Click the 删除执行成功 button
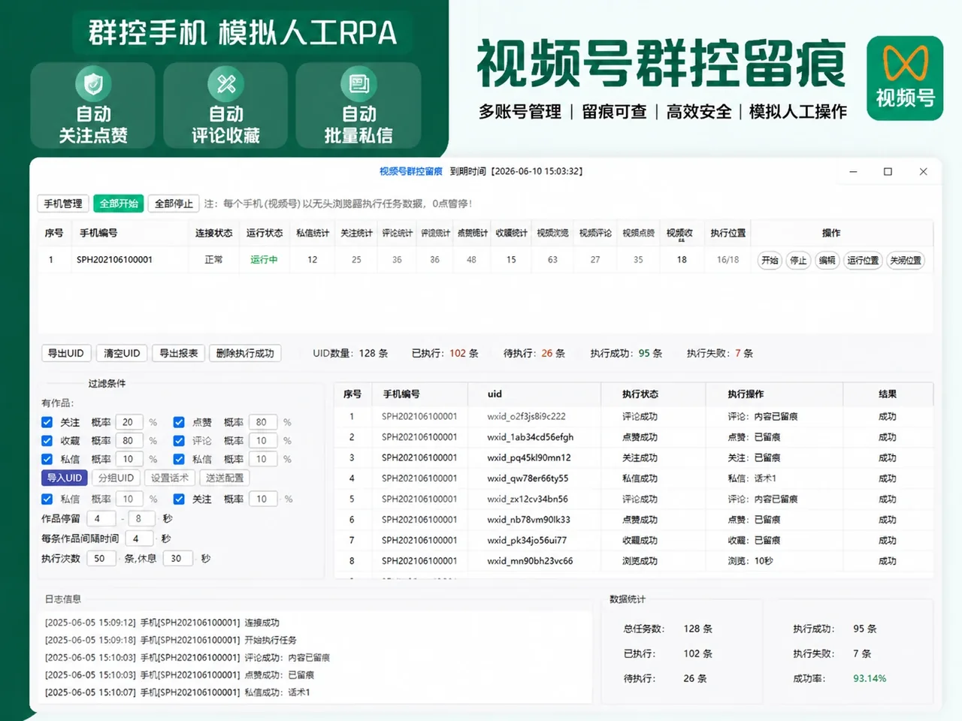The image size is (962, 721). coord(245,353)
